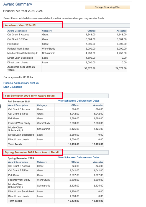This screenshot has width=146, height=207.
Task: Click the 15,439.00 Fall offered term total
Action: (74, 144)
